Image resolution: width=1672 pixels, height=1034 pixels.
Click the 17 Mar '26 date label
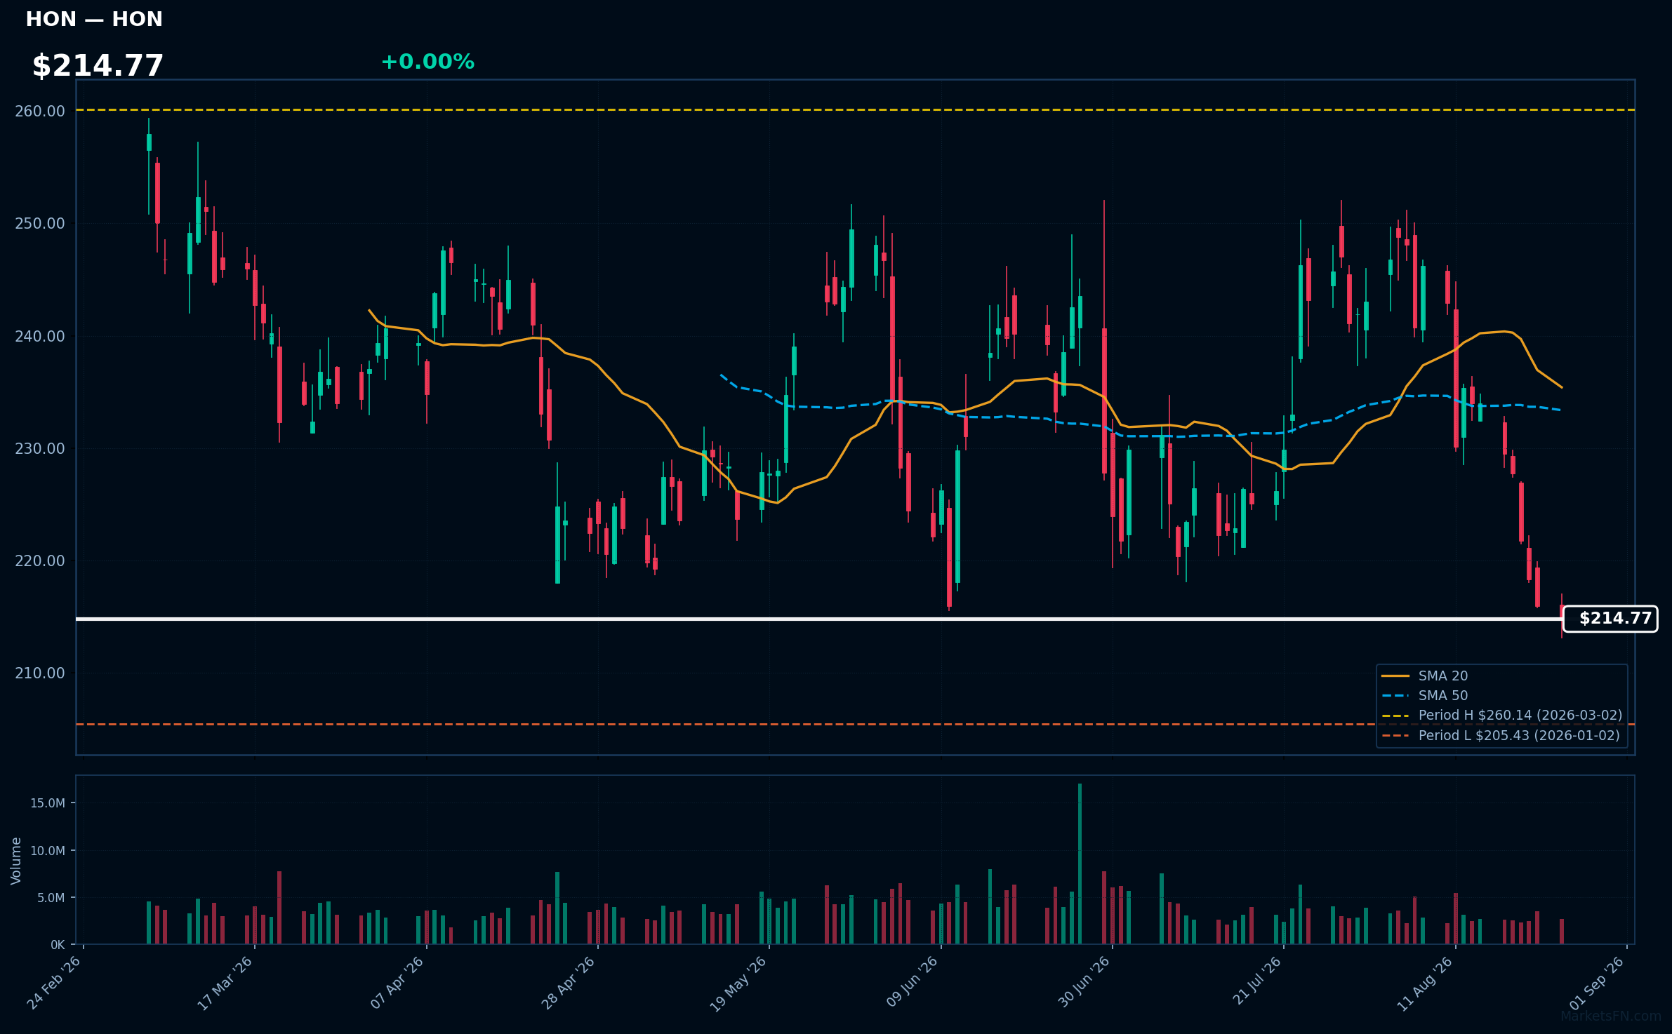click(x=225, y=983)
